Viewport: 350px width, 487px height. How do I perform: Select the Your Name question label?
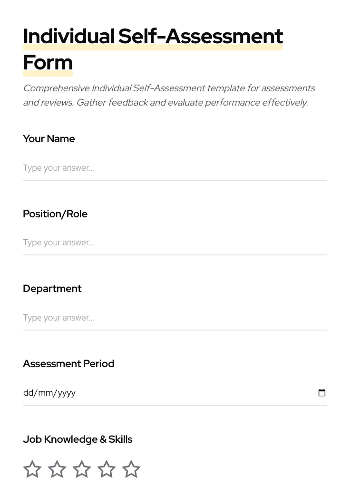(49, 138)
